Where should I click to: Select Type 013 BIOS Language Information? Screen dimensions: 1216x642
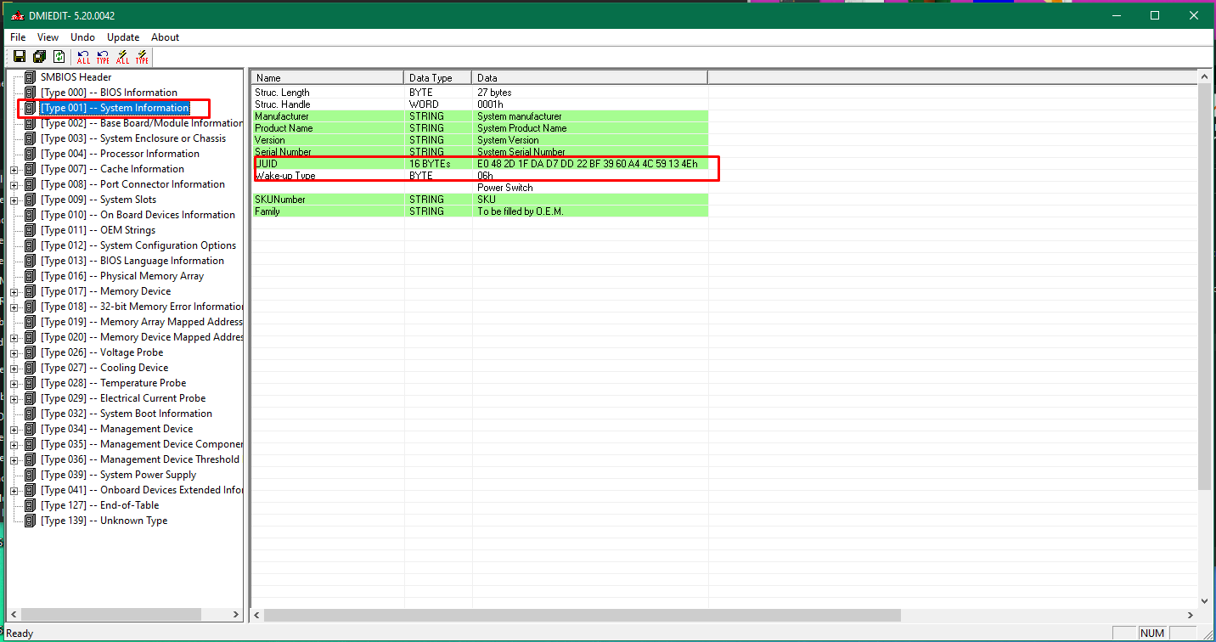(132, 261)
